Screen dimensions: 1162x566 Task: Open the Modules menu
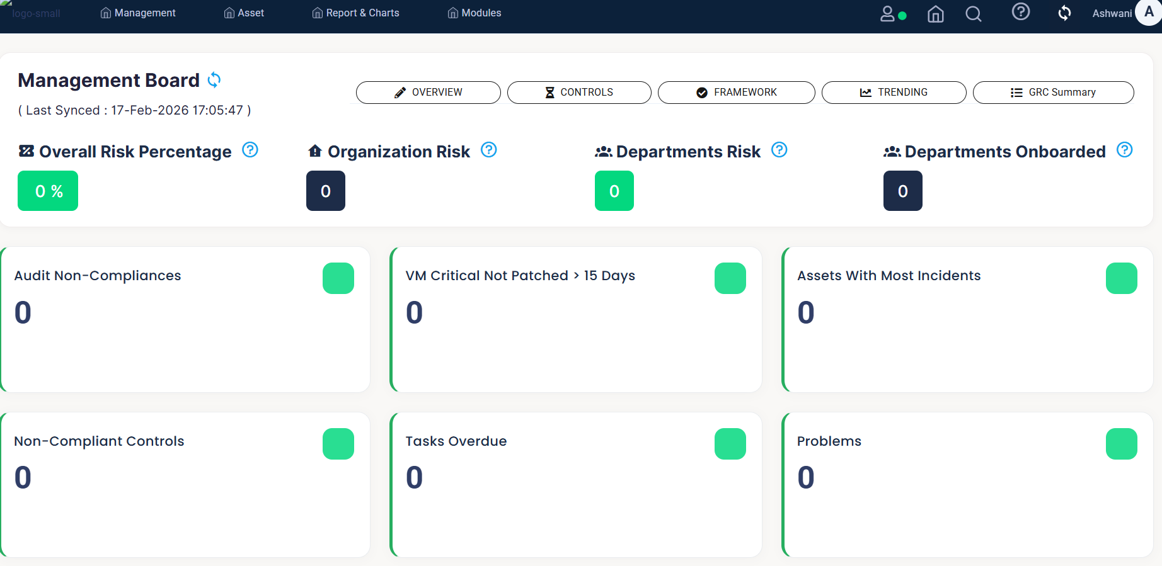475,13
